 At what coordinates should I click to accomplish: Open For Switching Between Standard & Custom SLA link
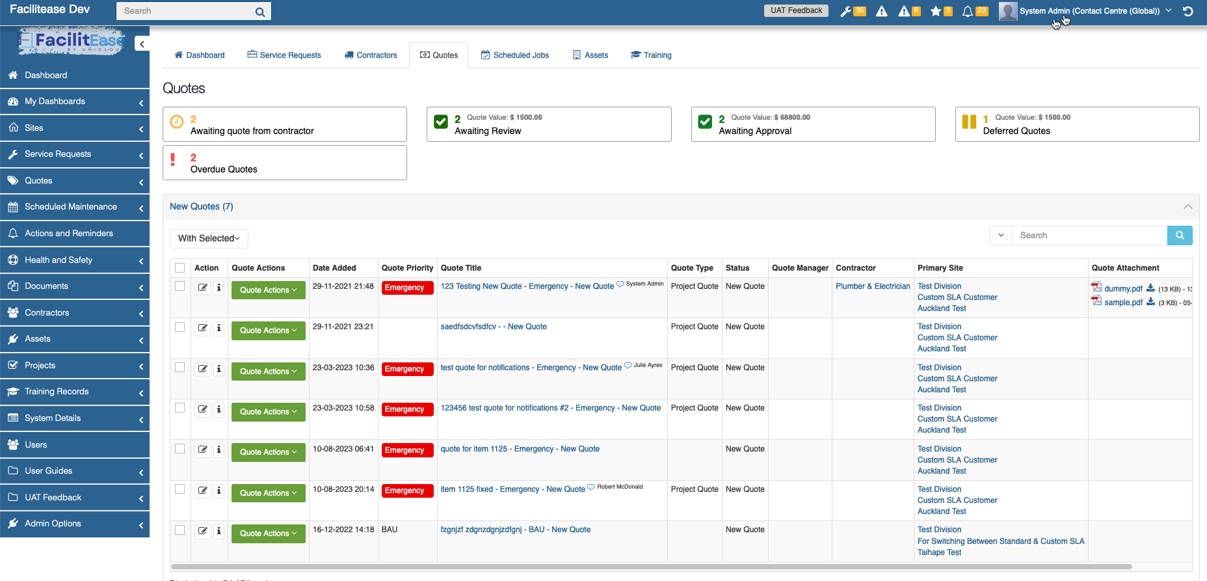click(1001, 541)
